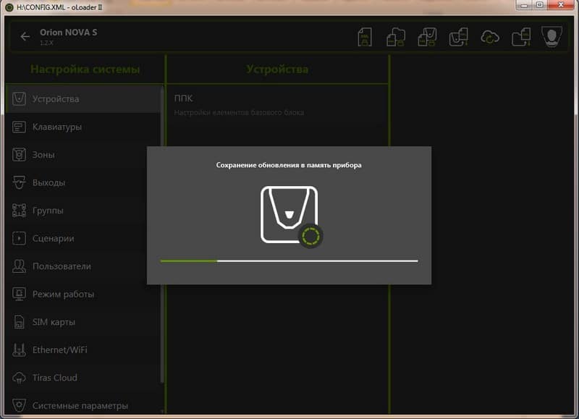Image resolution: width=579 pixels, height=419 pixels.
Task: Open the Группы groups icon
Action: [19, 211]
